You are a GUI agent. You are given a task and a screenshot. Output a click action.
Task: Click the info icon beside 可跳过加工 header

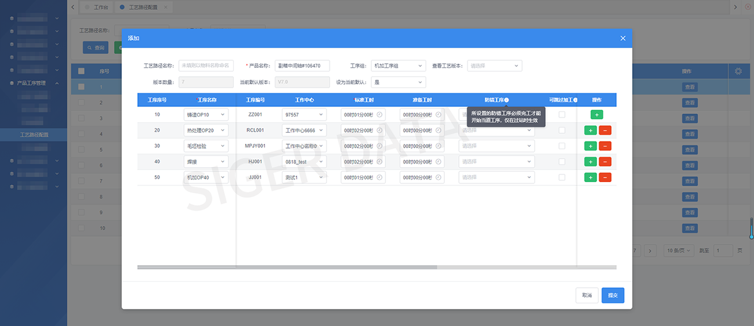click(575, 100)
